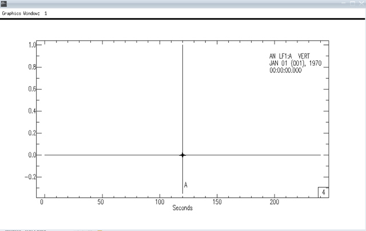
Task: Click the 1.0 tick on the y-axis
Action: 32,45
